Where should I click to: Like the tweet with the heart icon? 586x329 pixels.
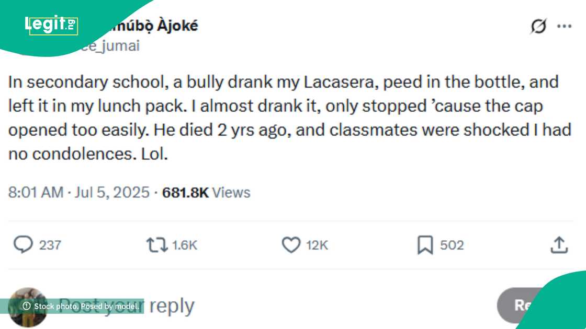click(291, 244)
